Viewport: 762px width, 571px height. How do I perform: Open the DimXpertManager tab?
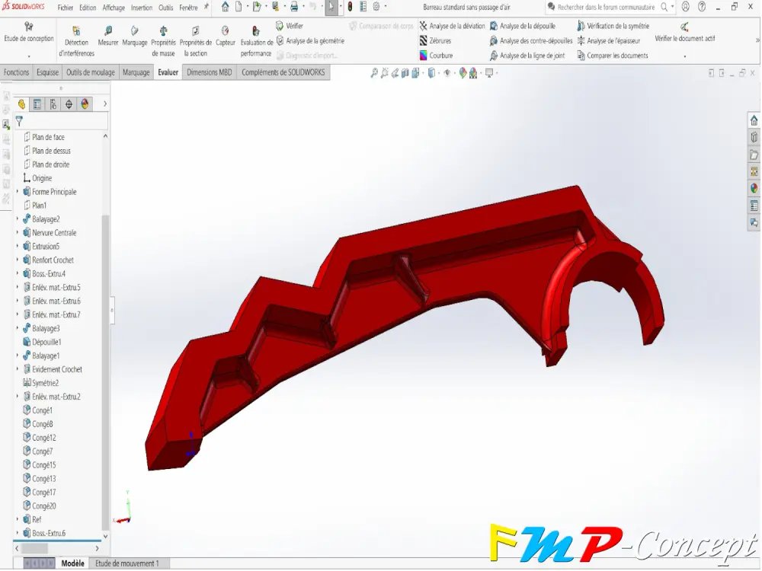click(x=69, y=104)
